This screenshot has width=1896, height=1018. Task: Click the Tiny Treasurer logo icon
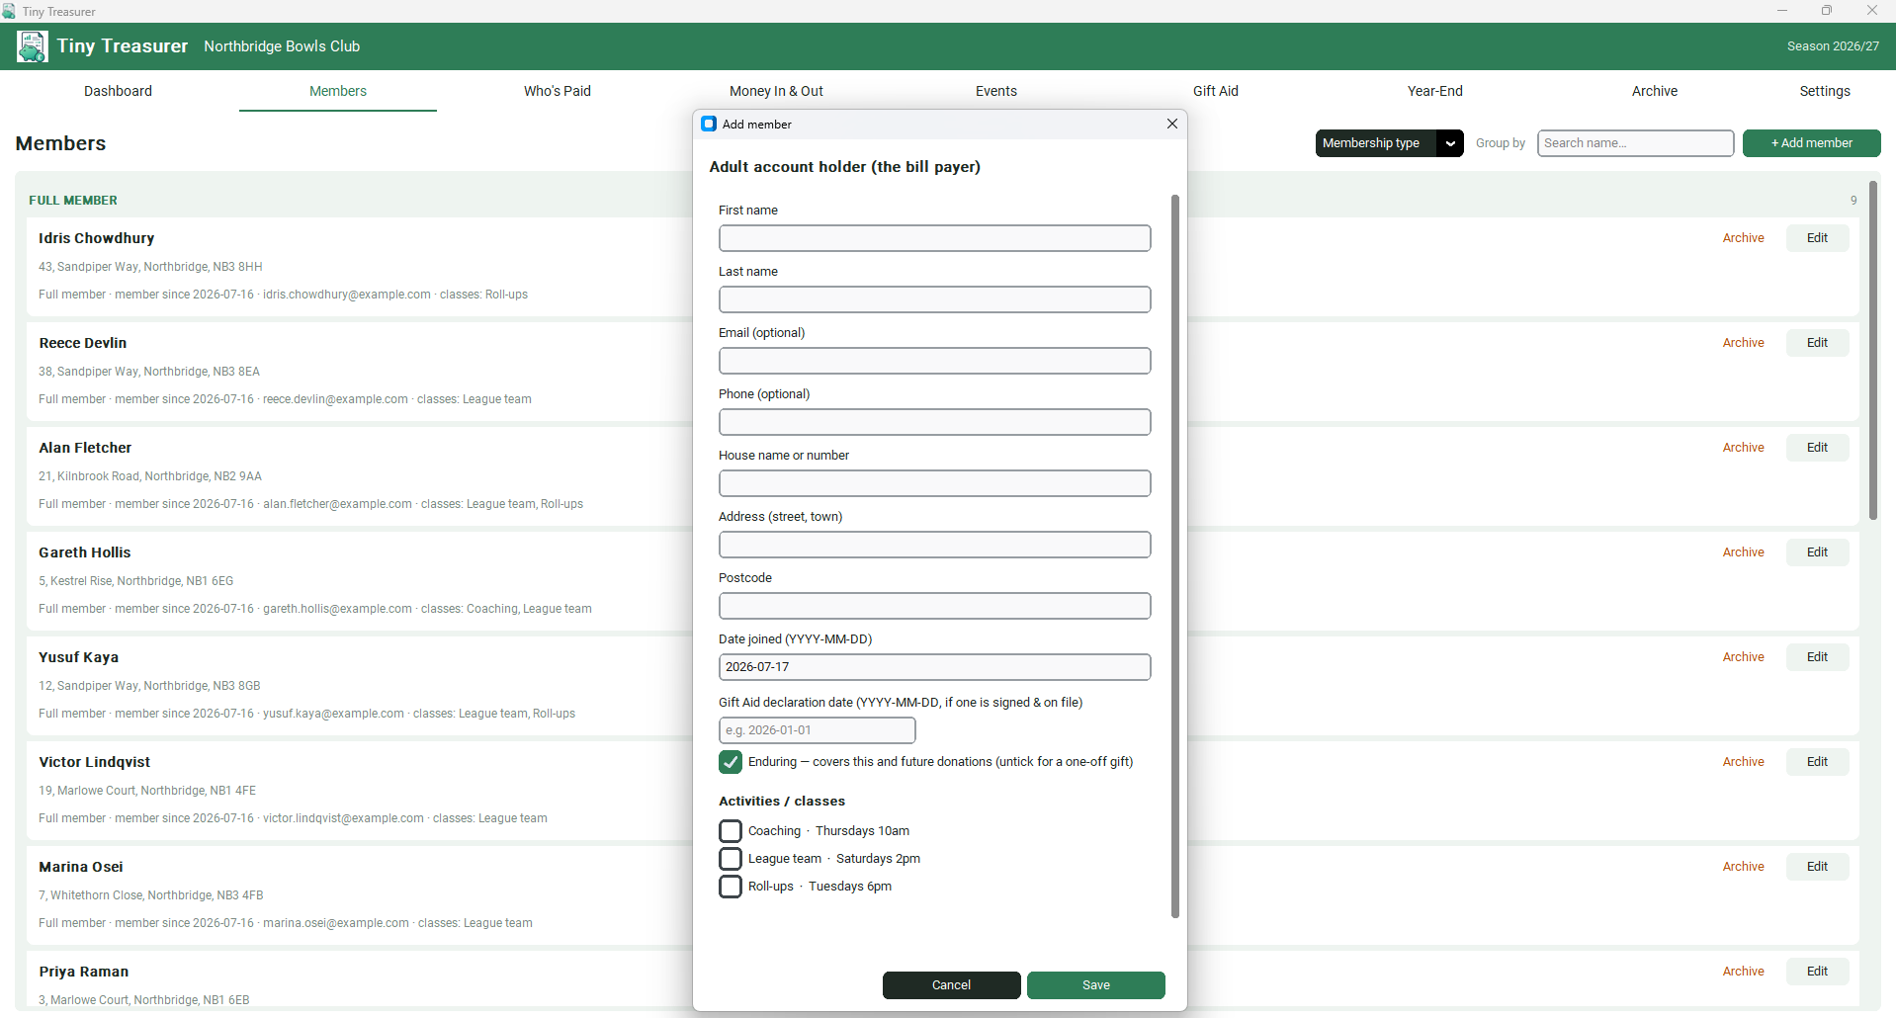point(32,46)
